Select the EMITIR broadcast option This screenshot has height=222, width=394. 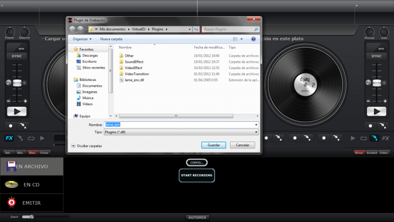32,203
